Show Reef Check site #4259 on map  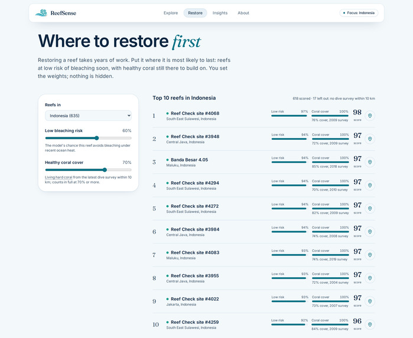[x=370, y=324]
